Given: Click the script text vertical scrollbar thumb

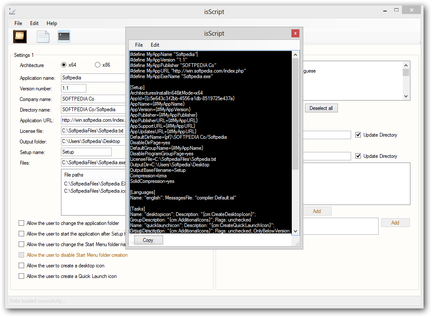Looking at the screenshot, I should tap(295, 114).
